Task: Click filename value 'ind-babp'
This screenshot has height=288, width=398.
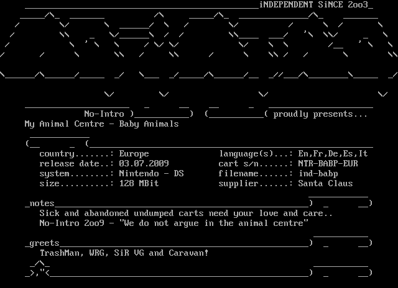Action: pyautogui.click(x=318, y=174)
